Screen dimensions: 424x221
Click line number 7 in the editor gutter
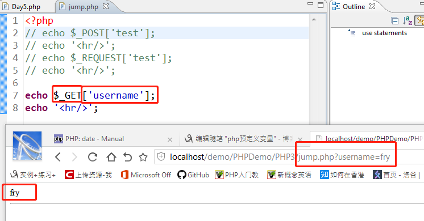point(15,95)
